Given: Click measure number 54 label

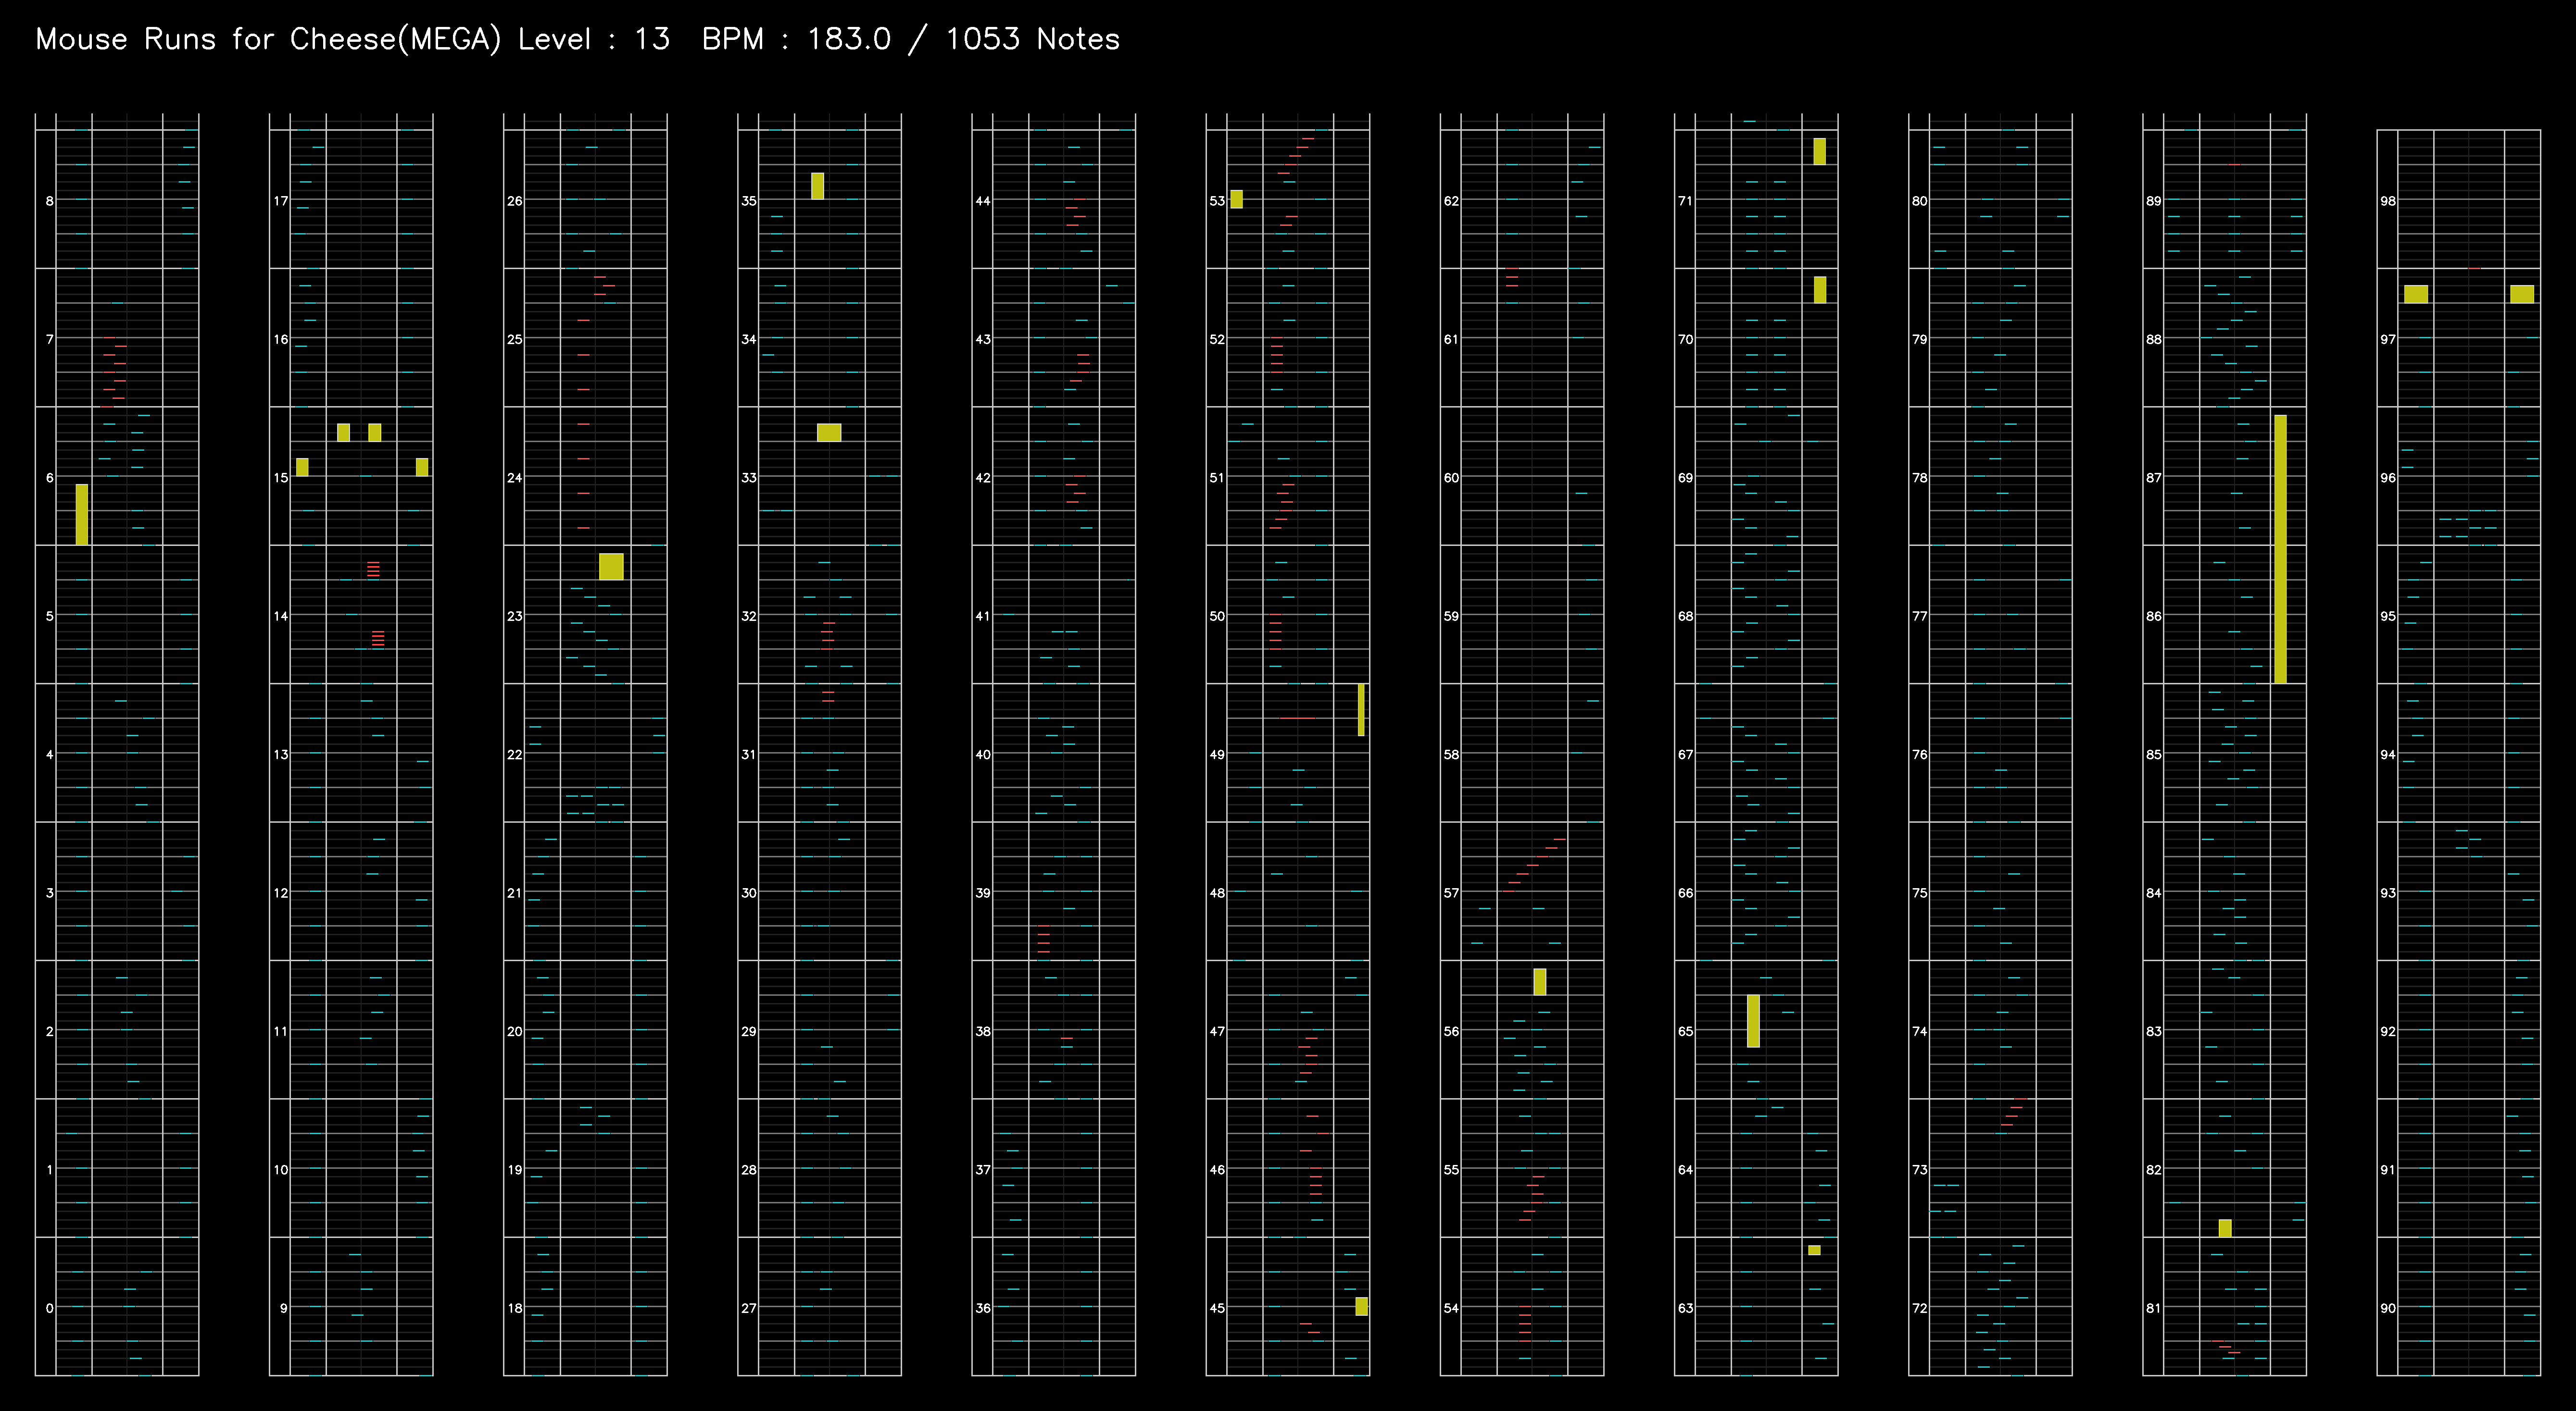Looking at the screenshot, I should [x=1451, y=1308].
